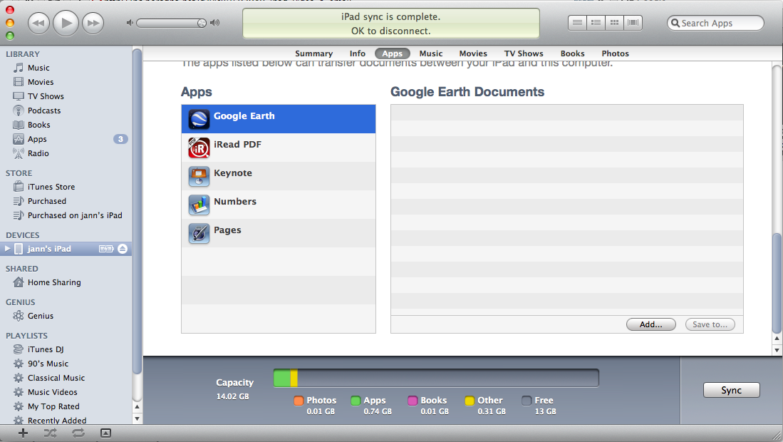Image resolution: width=783 pixels, height=442 pixels.
Task: Open the Info tab
Action: click(x=357, y=53)
